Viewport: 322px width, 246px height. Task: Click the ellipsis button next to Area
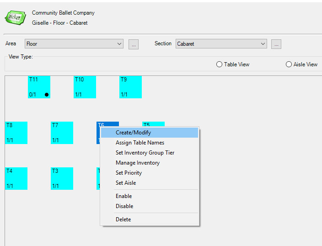tap(134, 44)
